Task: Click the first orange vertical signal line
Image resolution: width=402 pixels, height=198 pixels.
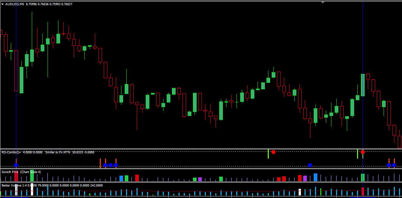Action: [100, 163]
